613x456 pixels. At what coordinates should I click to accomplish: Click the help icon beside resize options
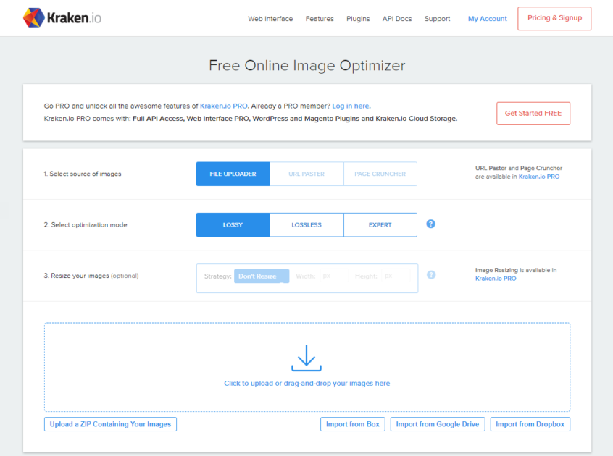coord(430,275)
